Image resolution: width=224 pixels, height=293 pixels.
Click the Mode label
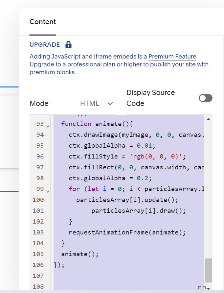click(x=39, y=103)
